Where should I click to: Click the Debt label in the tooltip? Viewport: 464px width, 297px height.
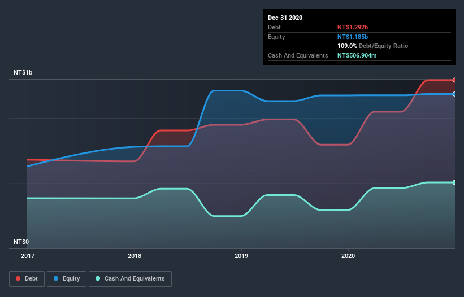pos(274,27)
